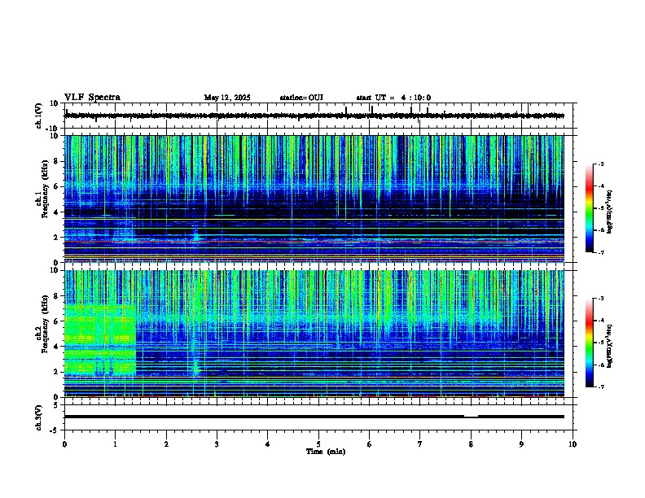Click inside the ch.1 spectrogram panel

pyautogui.click(x=314, y=199)
